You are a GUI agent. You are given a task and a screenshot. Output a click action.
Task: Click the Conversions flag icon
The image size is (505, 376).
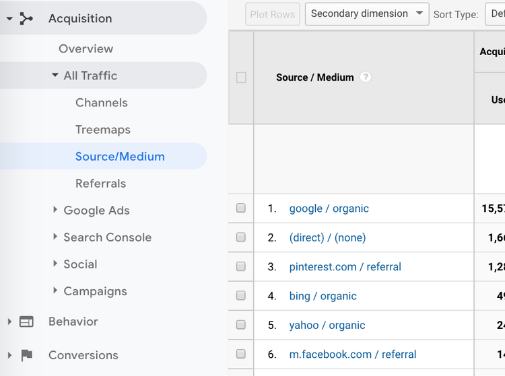tap(26, 355)
